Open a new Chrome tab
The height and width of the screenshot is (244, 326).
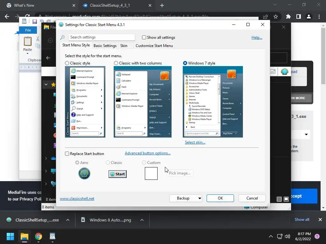click(162, 5)
